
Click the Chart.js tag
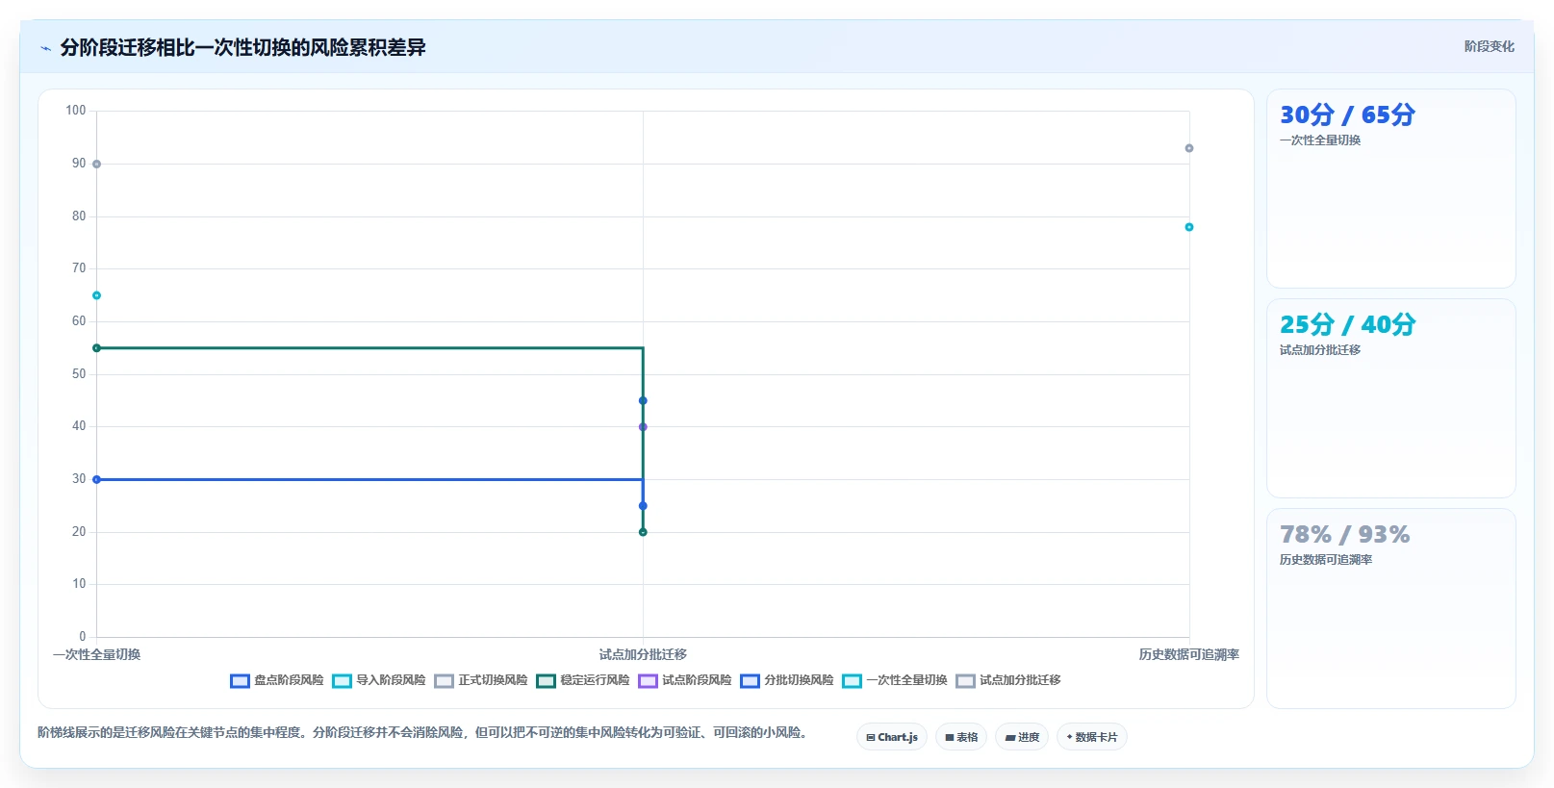[892, 737]
